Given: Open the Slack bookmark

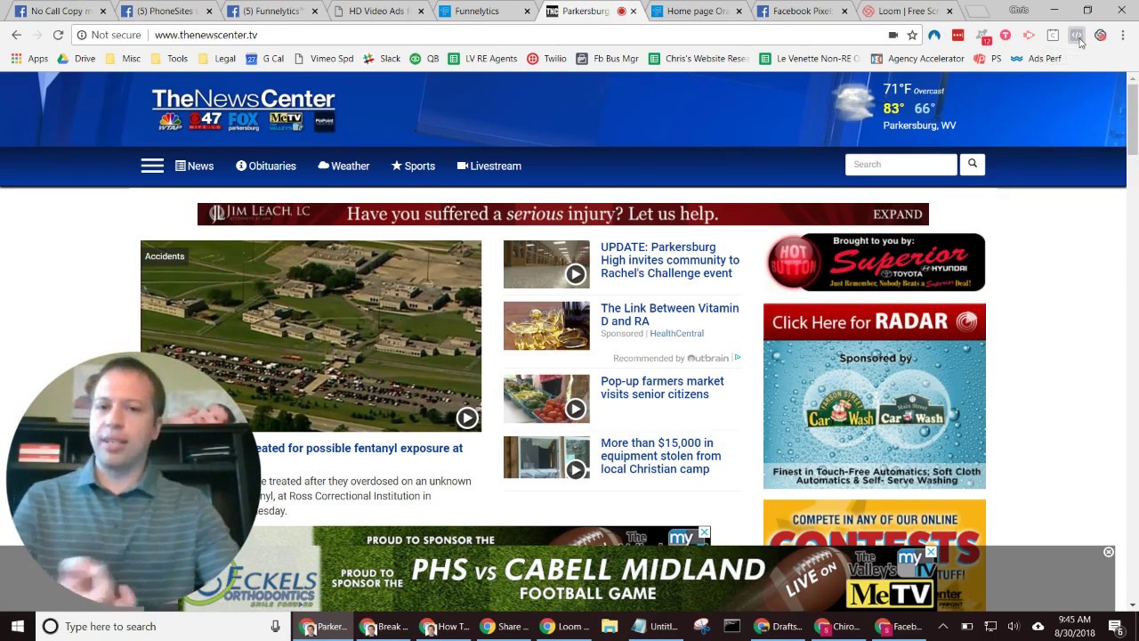Looking at the screenshot, I should [x=382, y=59].
